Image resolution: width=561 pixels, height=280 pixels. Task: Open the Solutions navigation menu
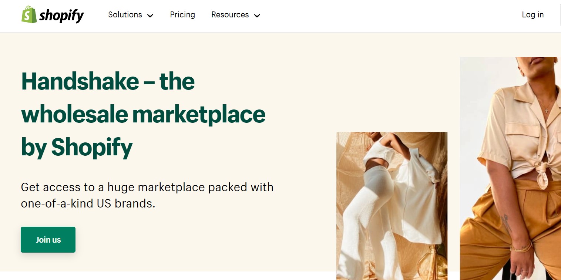(x=125, y=15)
